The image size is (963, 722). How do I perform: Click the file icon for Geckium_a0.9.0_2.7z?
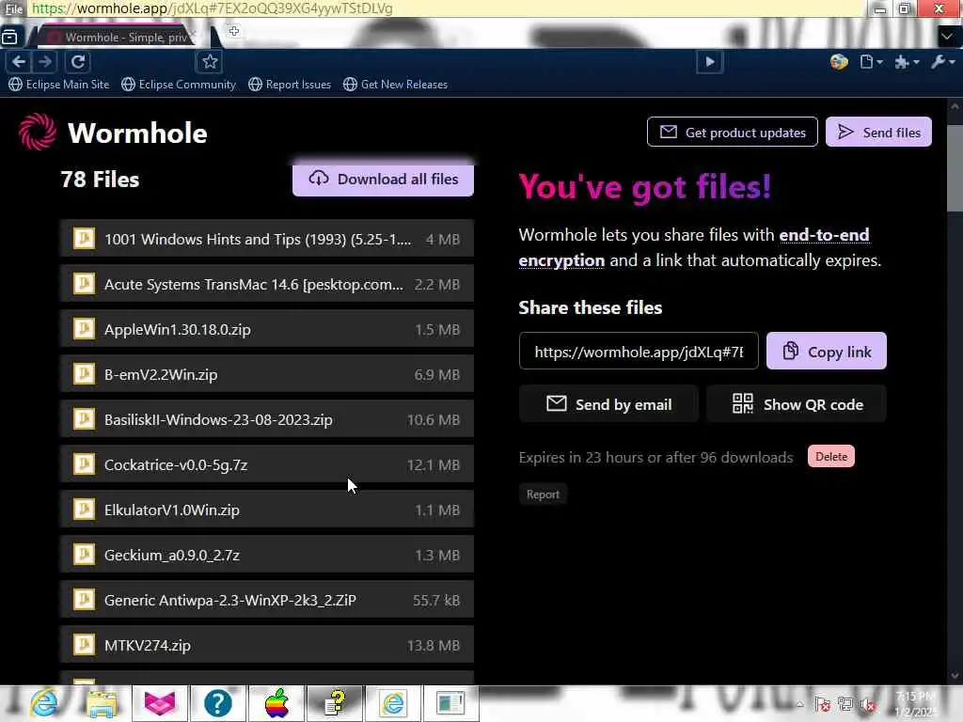84,555
